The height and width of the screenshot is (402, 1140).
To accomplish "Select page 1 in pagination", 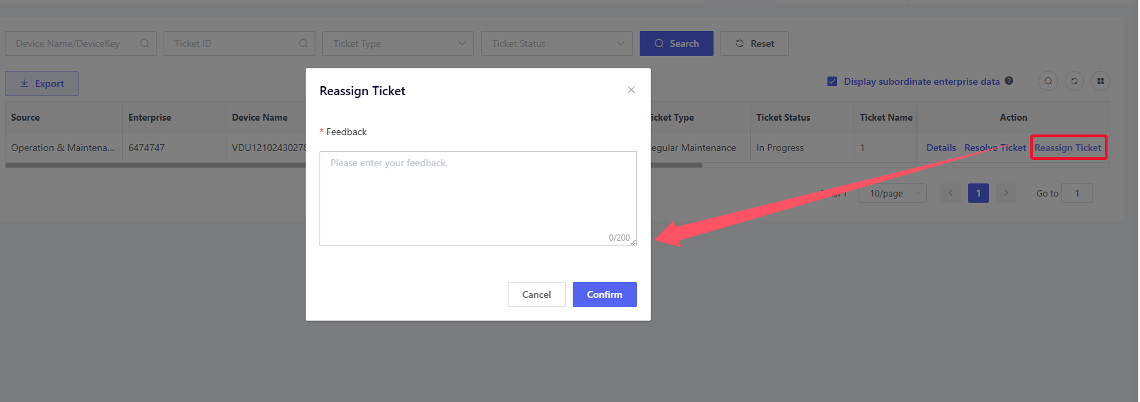I will coord(978,193).
